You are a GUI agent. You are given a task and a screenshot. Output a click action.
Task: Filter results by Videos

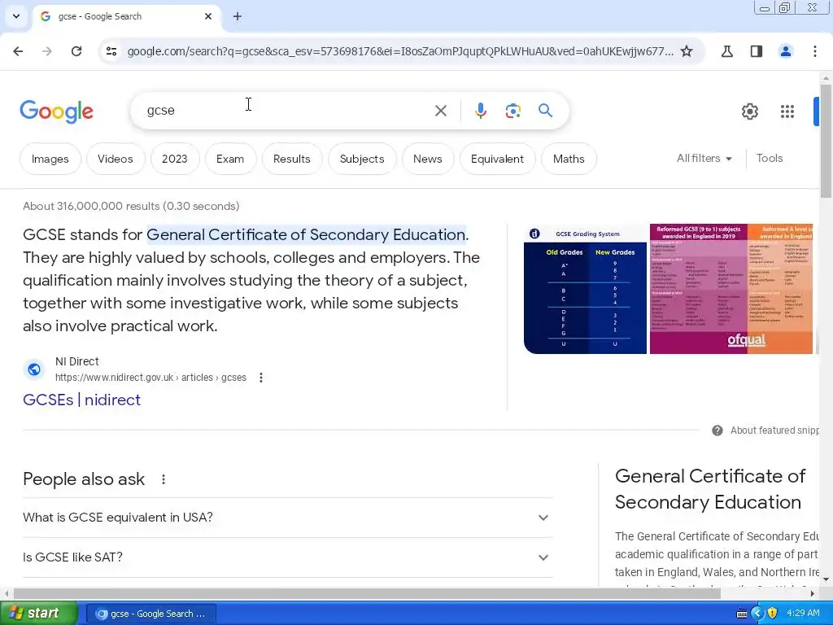pyautogui.click(x=116, y=159)
